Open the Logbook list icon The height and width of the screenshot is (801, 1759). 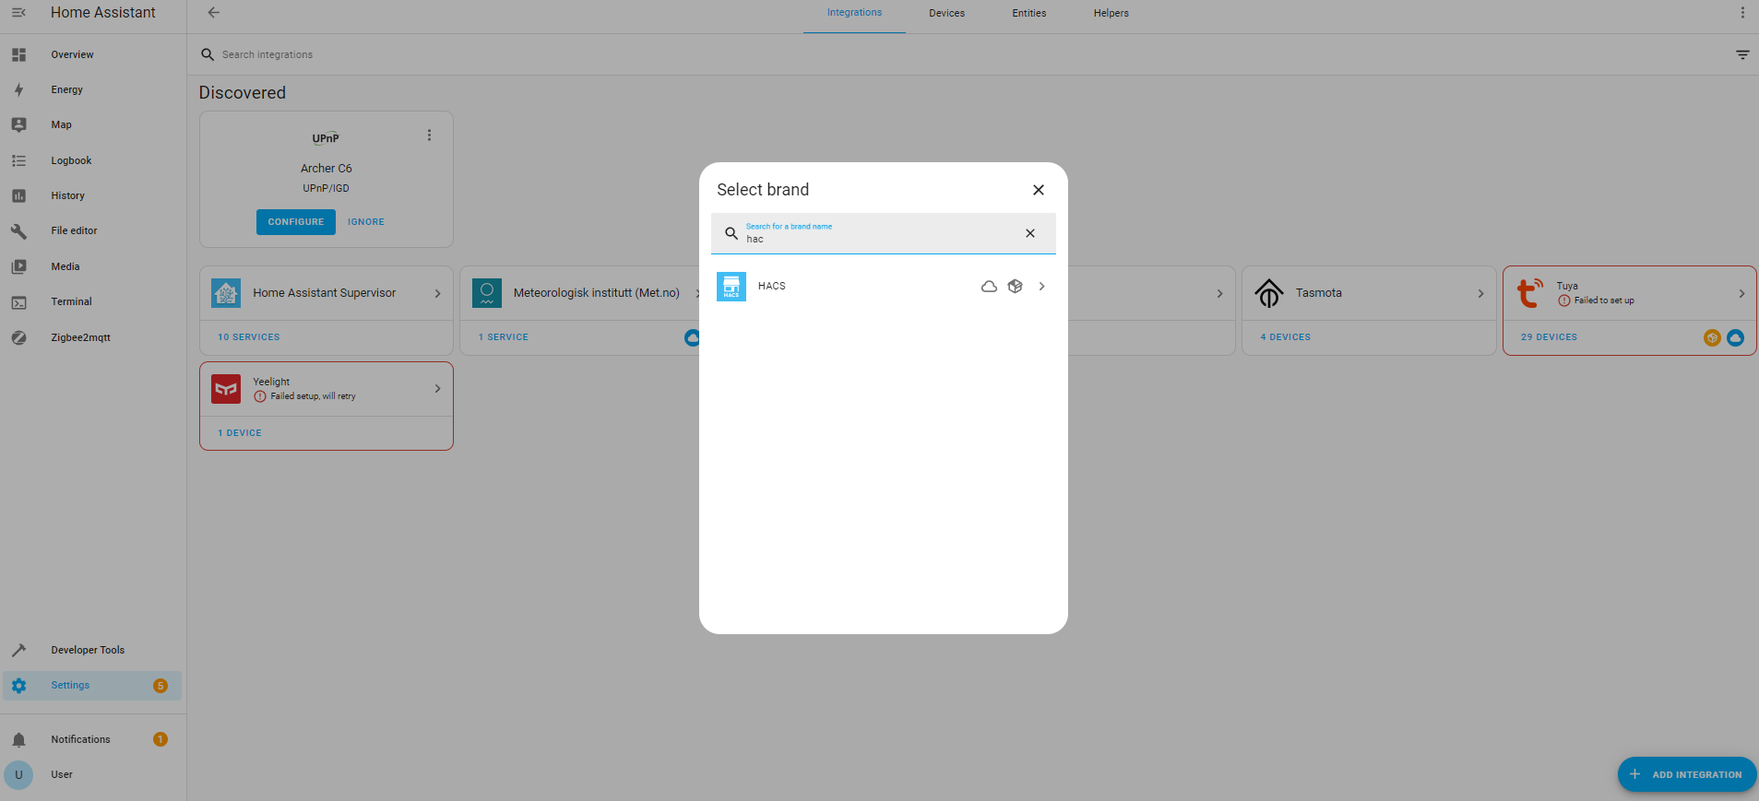[18, 160]
